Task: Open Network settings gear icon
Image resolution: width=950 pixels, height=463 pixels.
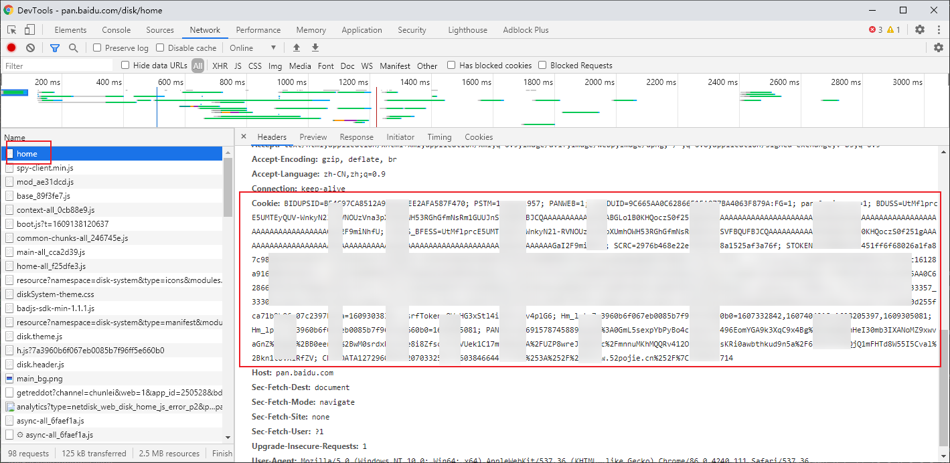Action: coord(939,48)
